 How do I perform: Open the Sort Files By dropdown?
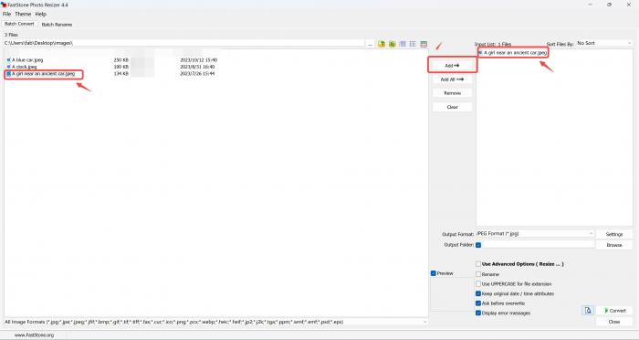(604, 43)
